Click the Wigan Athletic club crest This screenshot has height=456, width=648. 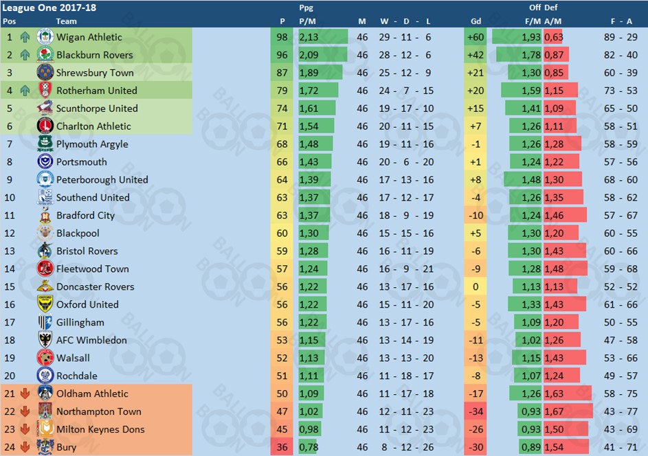click(45, 37)
